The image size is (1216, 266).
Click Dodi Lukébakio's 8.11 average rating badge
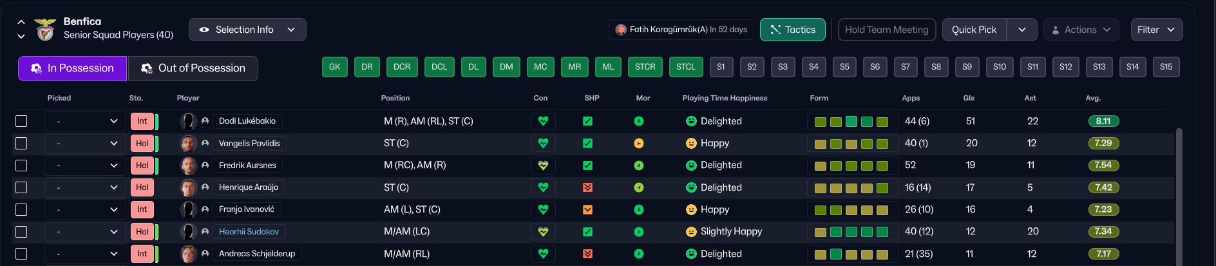tap(1103, 121)
